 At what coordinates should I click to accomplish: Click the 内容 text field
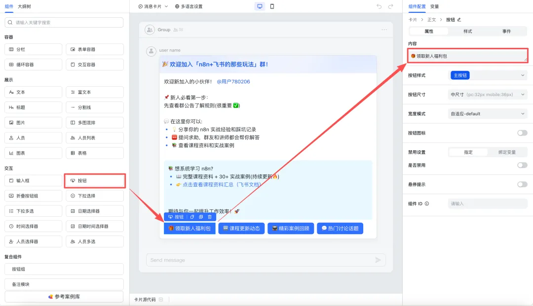tap(468, 56)
